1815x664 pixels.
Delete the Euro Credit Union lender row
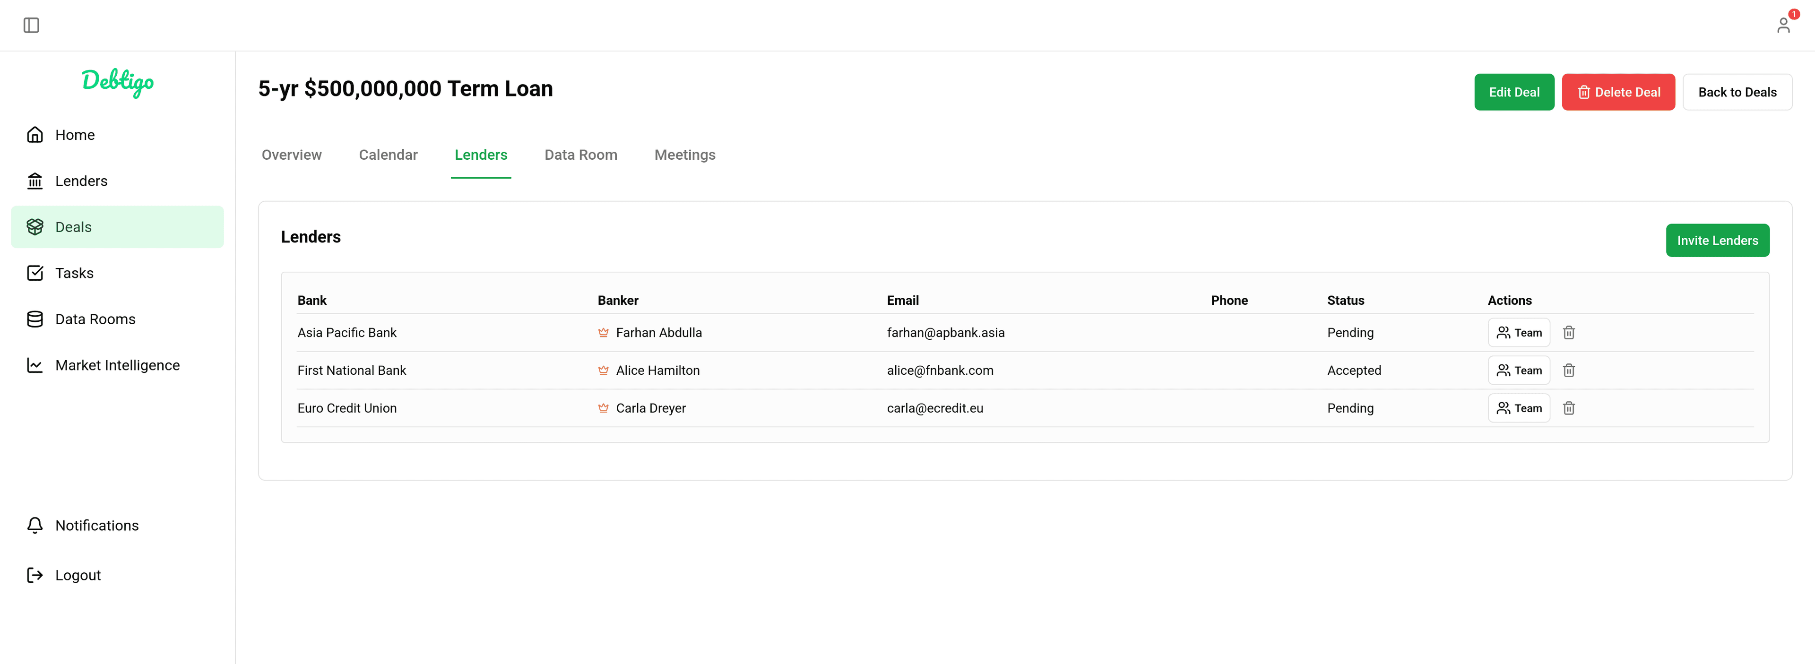pyautogui.click(x=1569, y=408)
